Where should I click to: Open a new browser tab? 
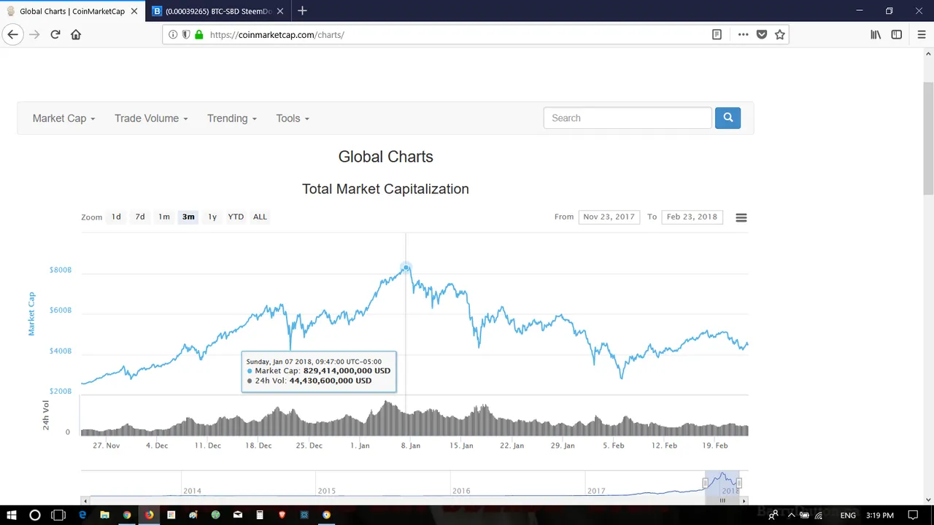click(x=302, y=11)
